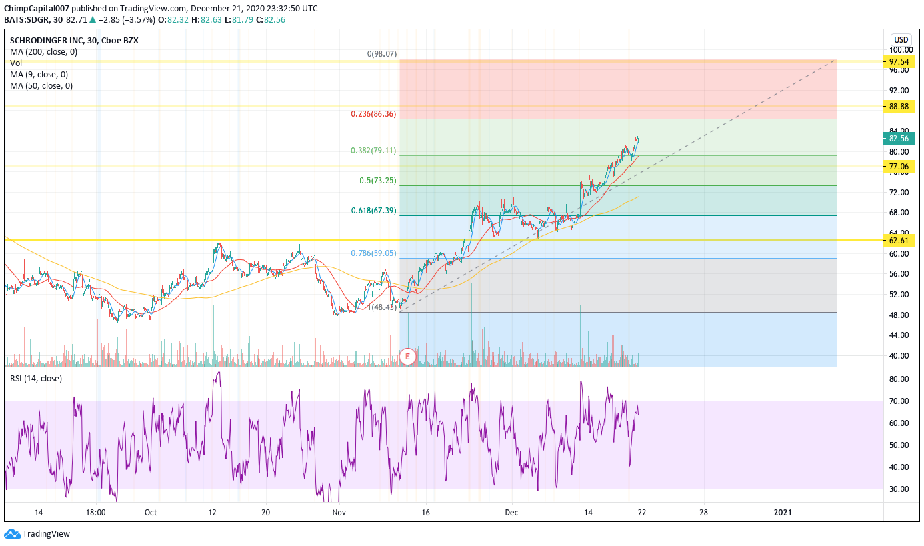Click the 88.88 yellow price label
Screen dimensions: 924x546
900,106
